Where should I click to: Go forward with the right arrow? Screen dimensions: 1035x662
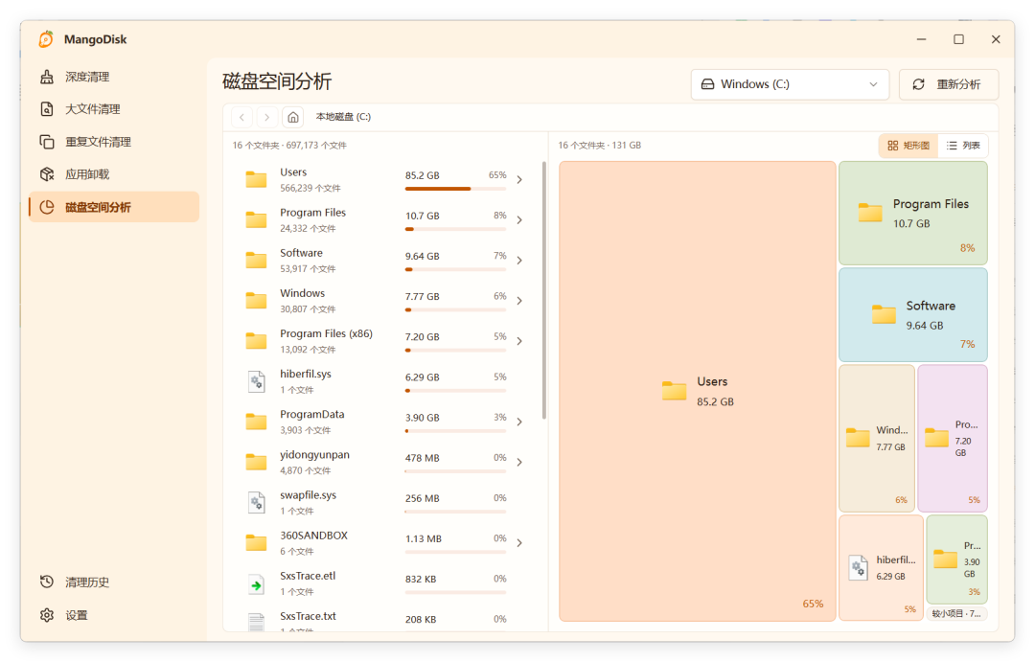pos(267,117)
